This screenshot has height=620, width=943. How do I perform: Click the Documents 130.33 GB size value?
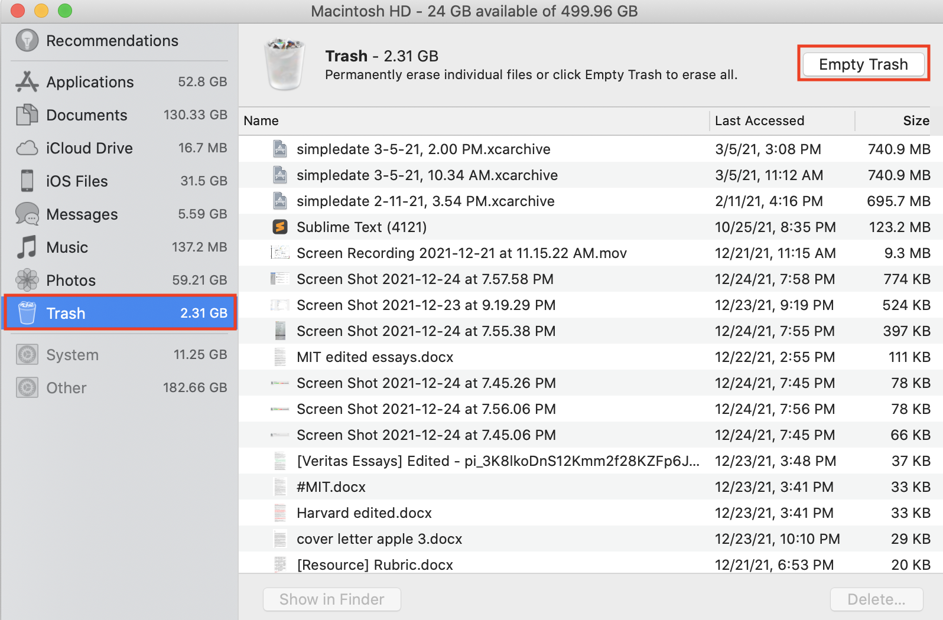(x=196, y=115)
